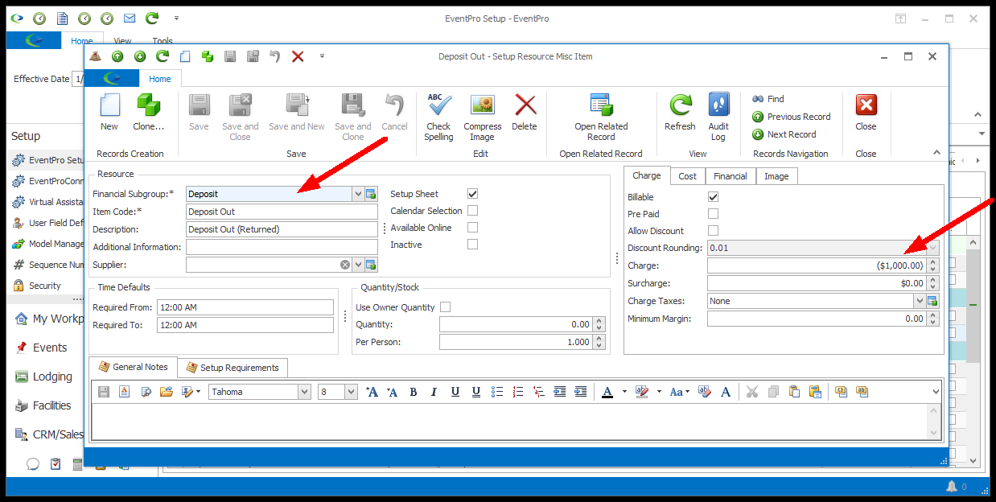Viewport: 996px width, 502px height.
Task: Run Check Spelling on the record
Action: [438, 117]
